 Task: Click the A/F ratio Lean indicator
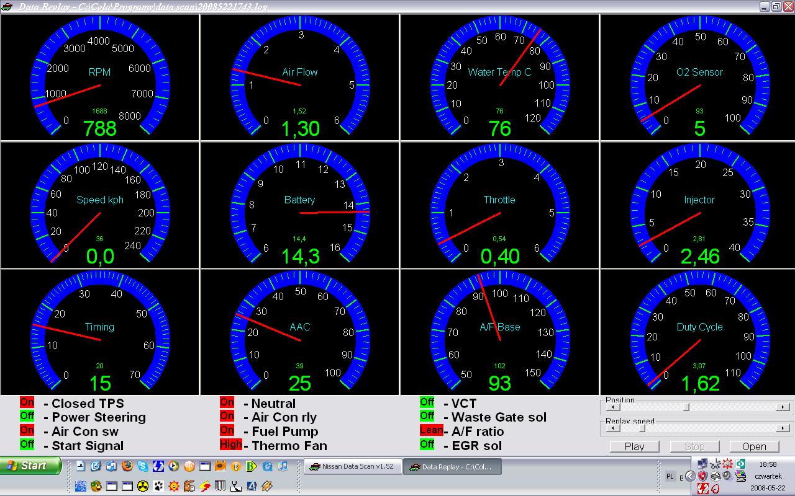click(430, 431)
